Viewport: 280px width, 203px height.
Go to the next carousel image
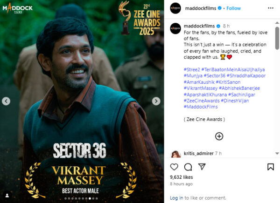[x=156, y=101]
